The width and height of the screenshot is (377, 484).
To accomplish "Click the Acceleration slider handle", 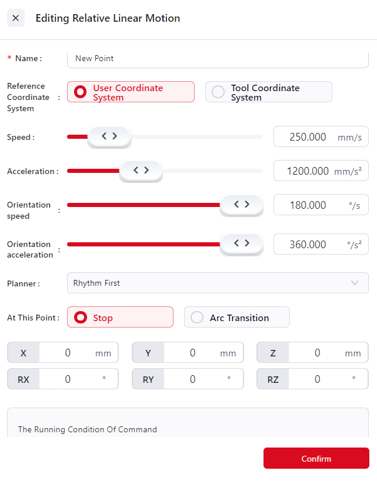I will [141, 171].
